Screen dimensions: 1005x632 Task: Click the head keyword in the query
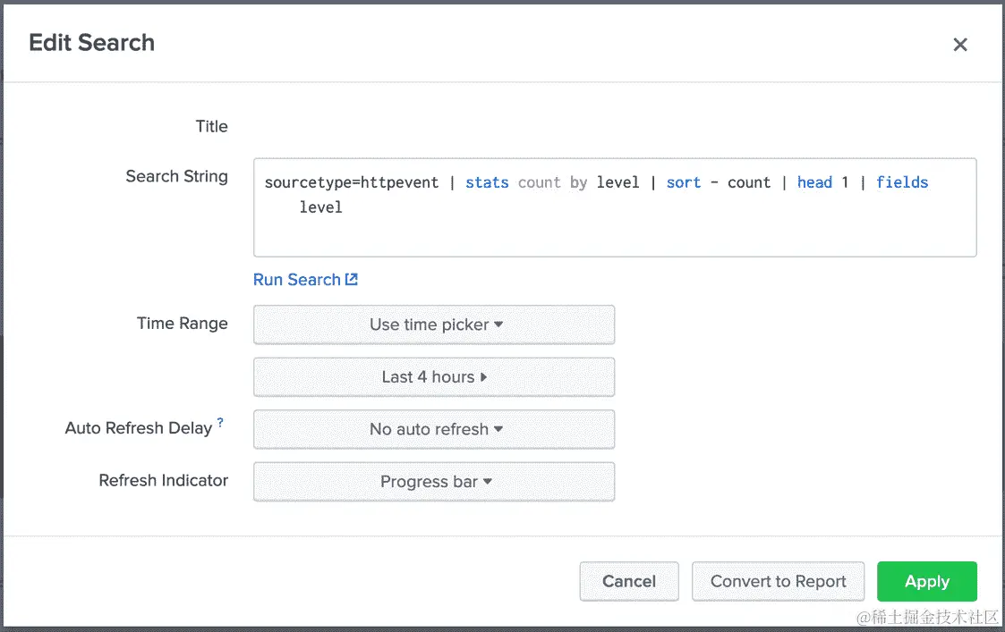[814, 182]
